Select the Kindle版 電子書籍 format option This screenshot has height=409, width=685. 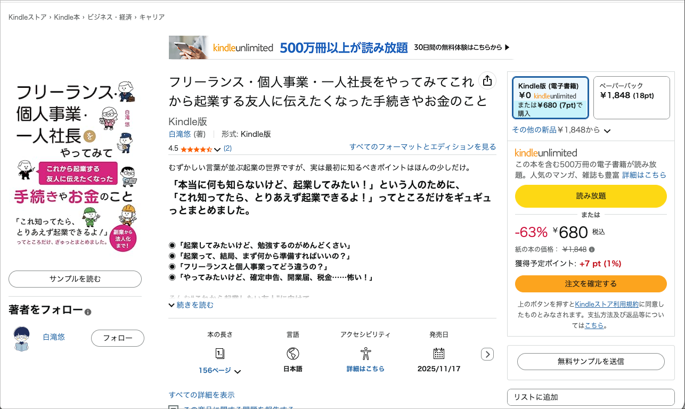click(x=549, y=97)
